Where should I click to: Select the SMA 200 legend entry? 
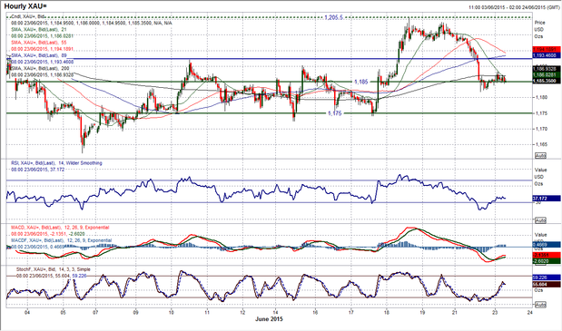pos(40,68)
